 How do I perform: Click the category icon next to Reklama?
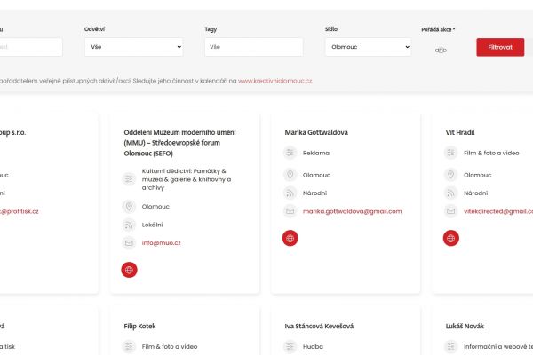(x=290, y=153)
